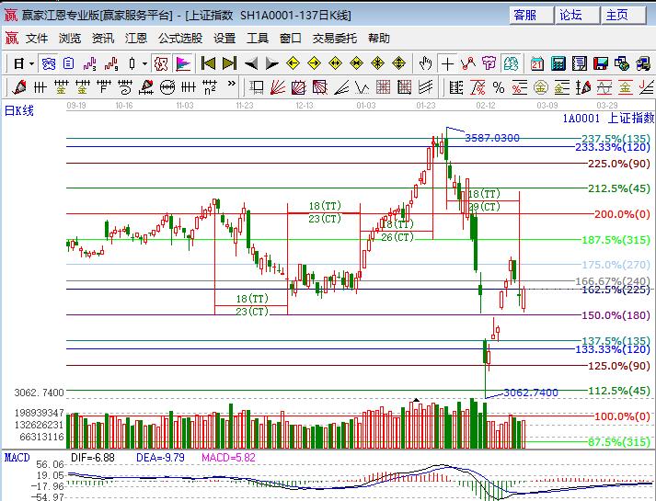Select the percent (%) drawing tool
Viewport: 656px width, 501px height.
click(x=498, y=86)
